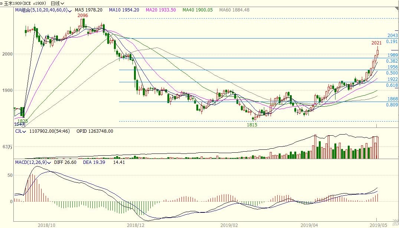Viewport: 399px width, 228px height.
Task: Click the OPID 1263748.00 open interest label
Action: [95, 131]
